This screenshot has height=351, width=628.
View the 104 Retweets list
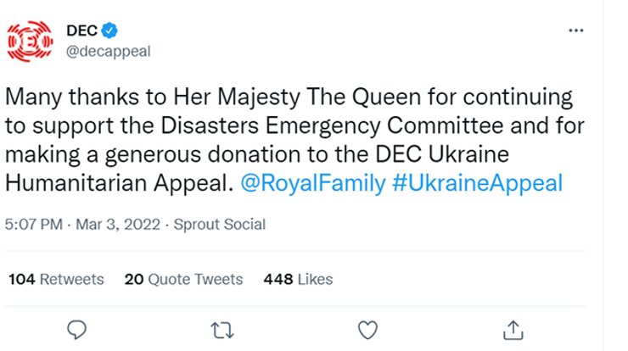click(x=56, y=279)
